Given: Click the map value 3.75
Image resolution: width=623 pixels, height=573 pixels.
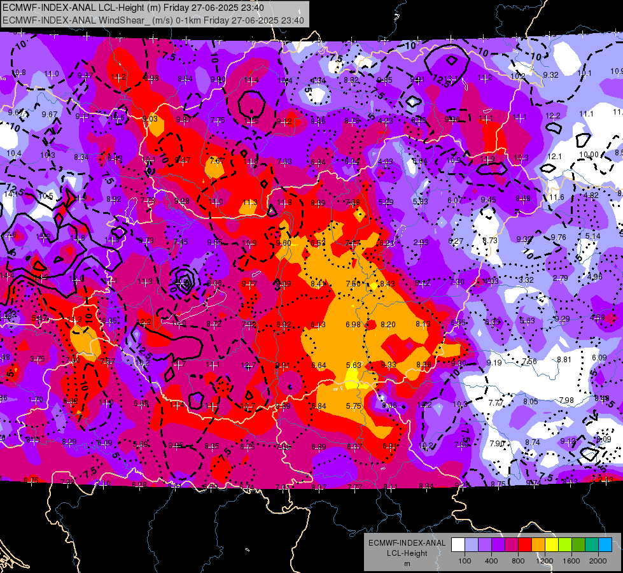Looking at the screenshot, I should 38,359.
